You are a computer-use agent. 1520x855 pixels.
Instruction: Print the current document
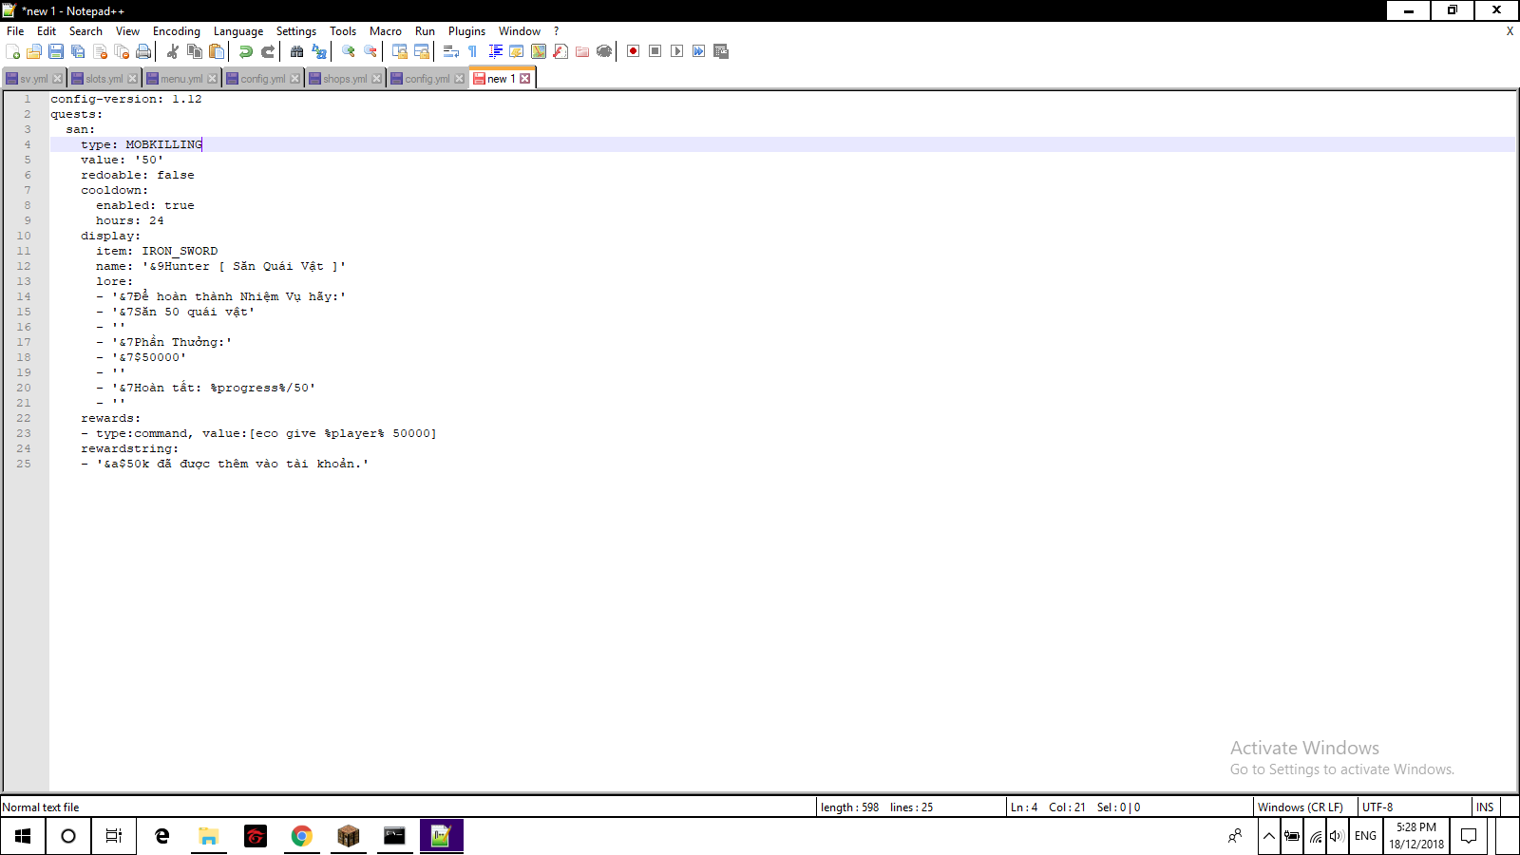point(142,52)
